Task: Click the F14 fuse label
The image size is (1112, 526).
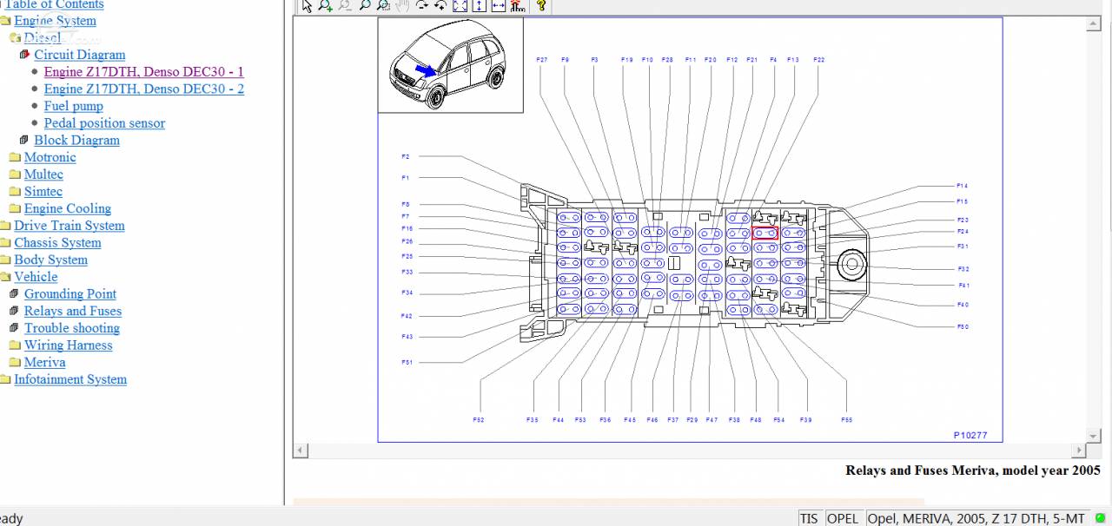Action: (963, 186)
